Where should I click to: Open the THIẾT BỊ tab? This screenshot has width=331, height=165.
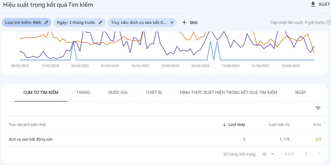point(154,92)
